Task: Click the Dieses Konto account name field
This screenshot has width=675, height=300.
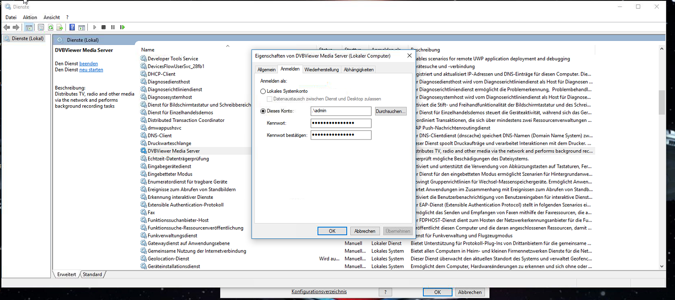Action: click(x=341, y=111)
